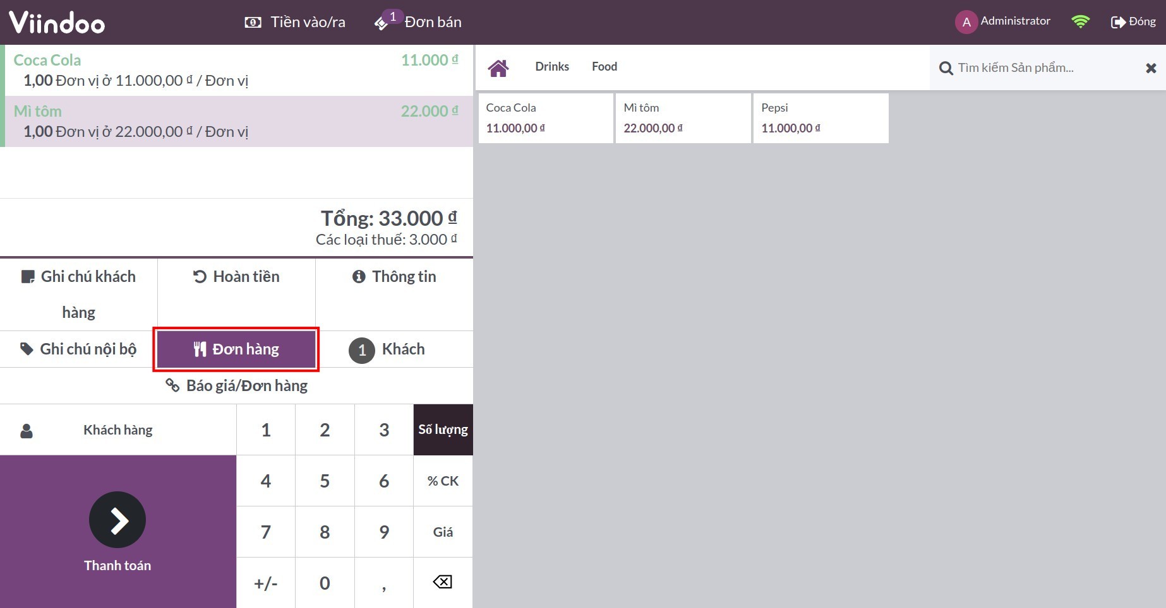Click the Hoàn tiền refund button
The width and height of the screenshot is (1166, 608).
[236, 295]
